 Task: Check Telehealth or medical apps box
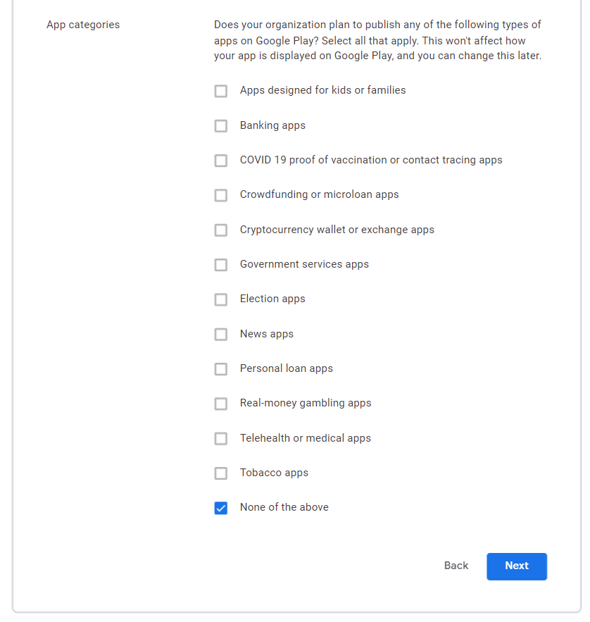221,439
